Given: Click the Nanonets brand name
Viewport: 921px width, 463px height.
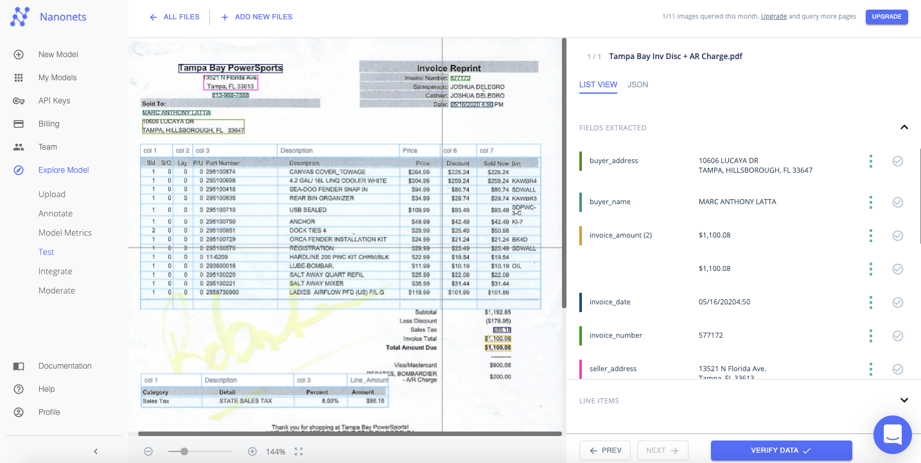Looking at the screenshot, I should (x=63, y=17).
